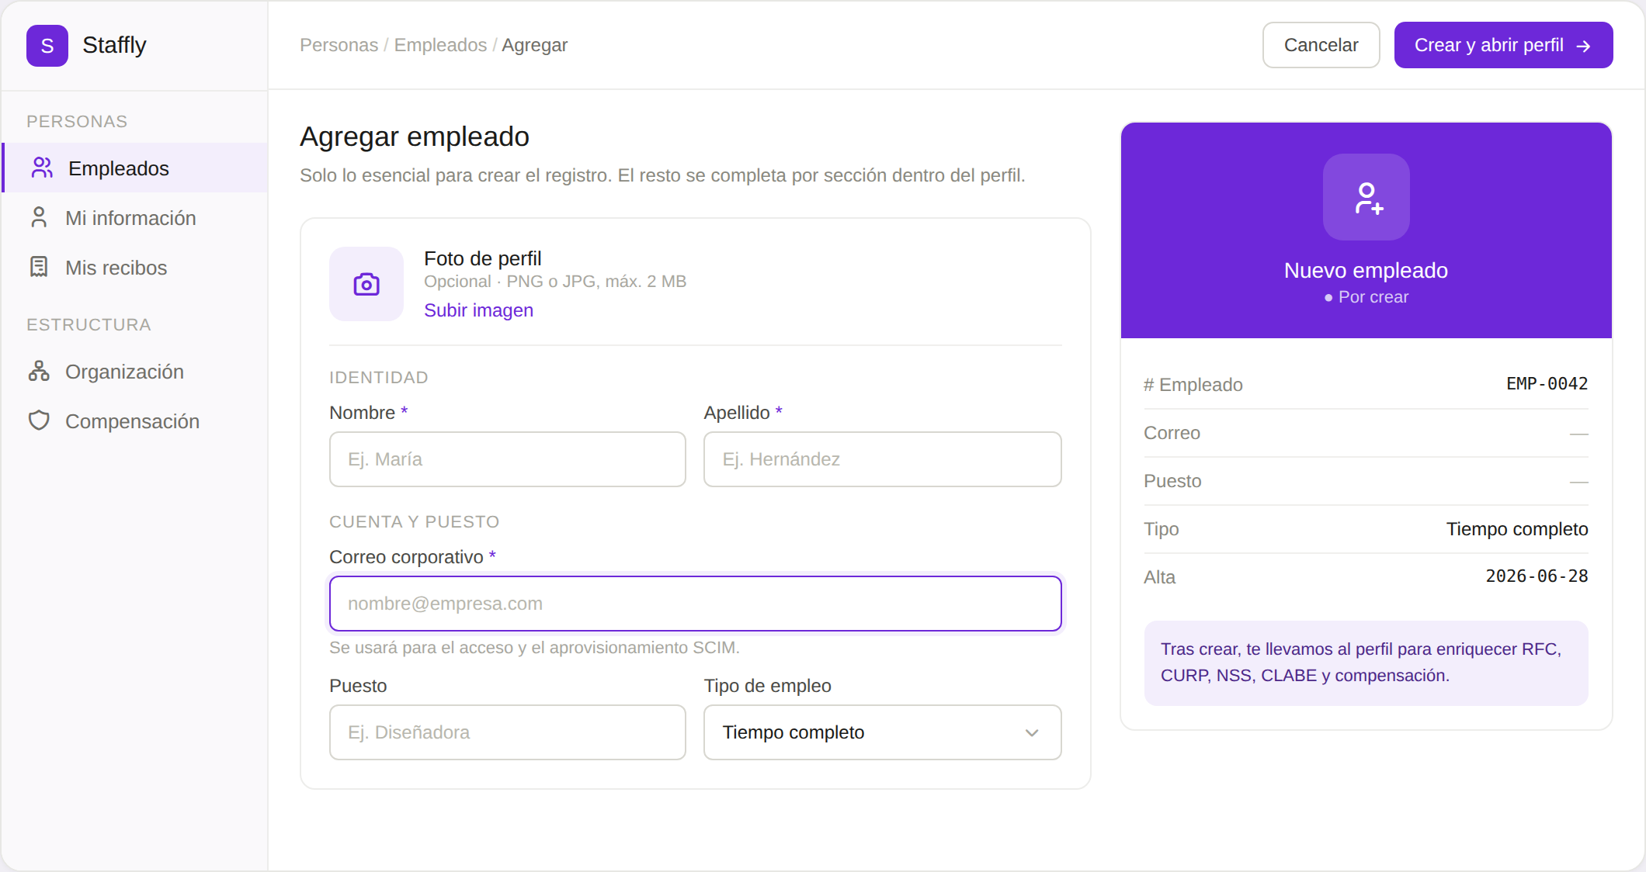Focus the Nombre input field
The height and width of the screenshot is (872, 1646).
pos(507,459)
